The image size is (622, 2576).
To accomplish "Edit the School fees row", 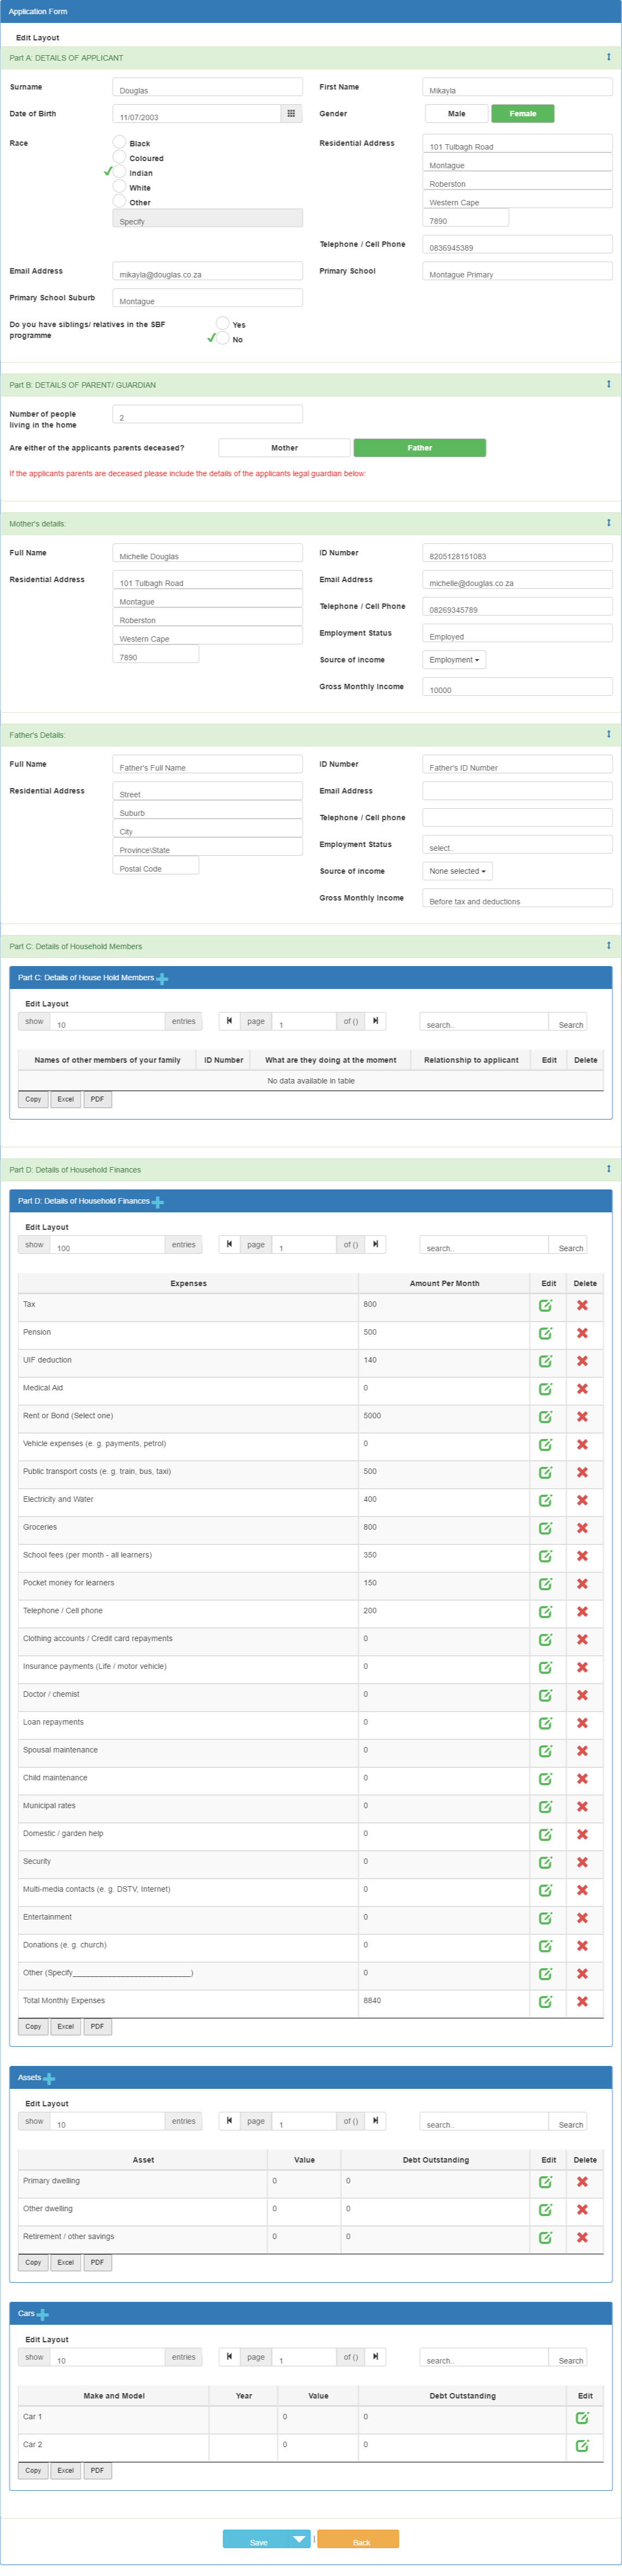I will click(x=545, y=1556).
